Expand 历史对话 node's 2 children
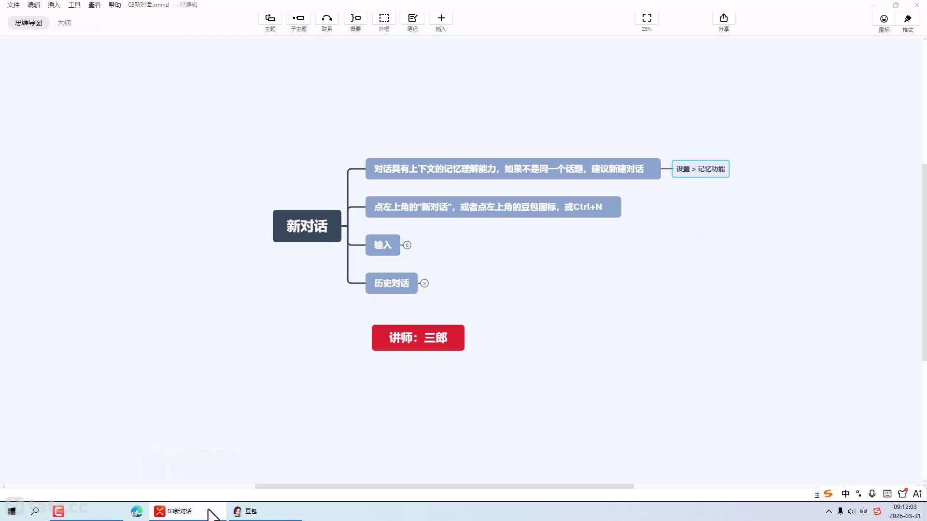 tap(424, 283)
